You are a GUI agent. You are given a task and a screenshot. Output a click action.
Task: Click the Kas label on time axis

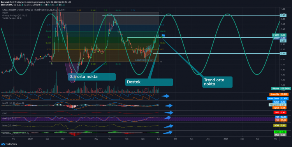coord(192,138)
